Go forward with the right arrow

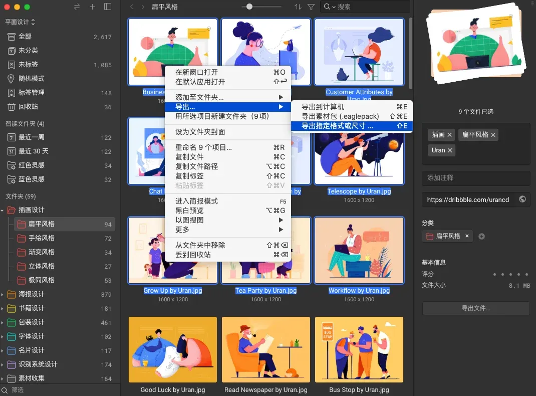coord(143,7)
